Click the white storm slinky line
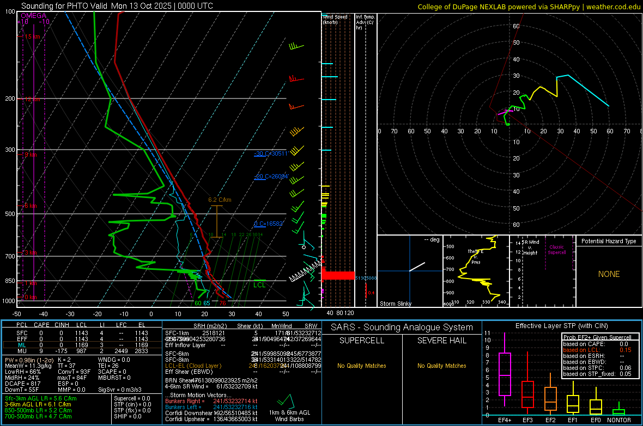The image size is (643, 426). [x=417, y=267]
